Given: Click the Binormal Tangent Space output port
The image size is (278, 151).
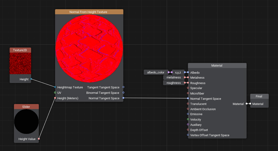Looking at the screenshot, I should click(123, 93).
